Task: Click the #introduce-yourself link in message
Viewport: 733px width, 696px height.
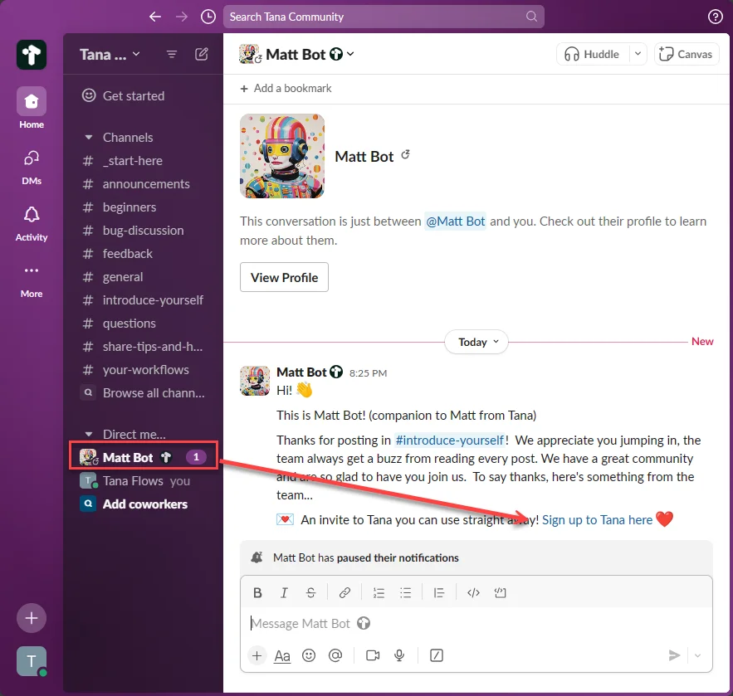Action: [449, 440]
